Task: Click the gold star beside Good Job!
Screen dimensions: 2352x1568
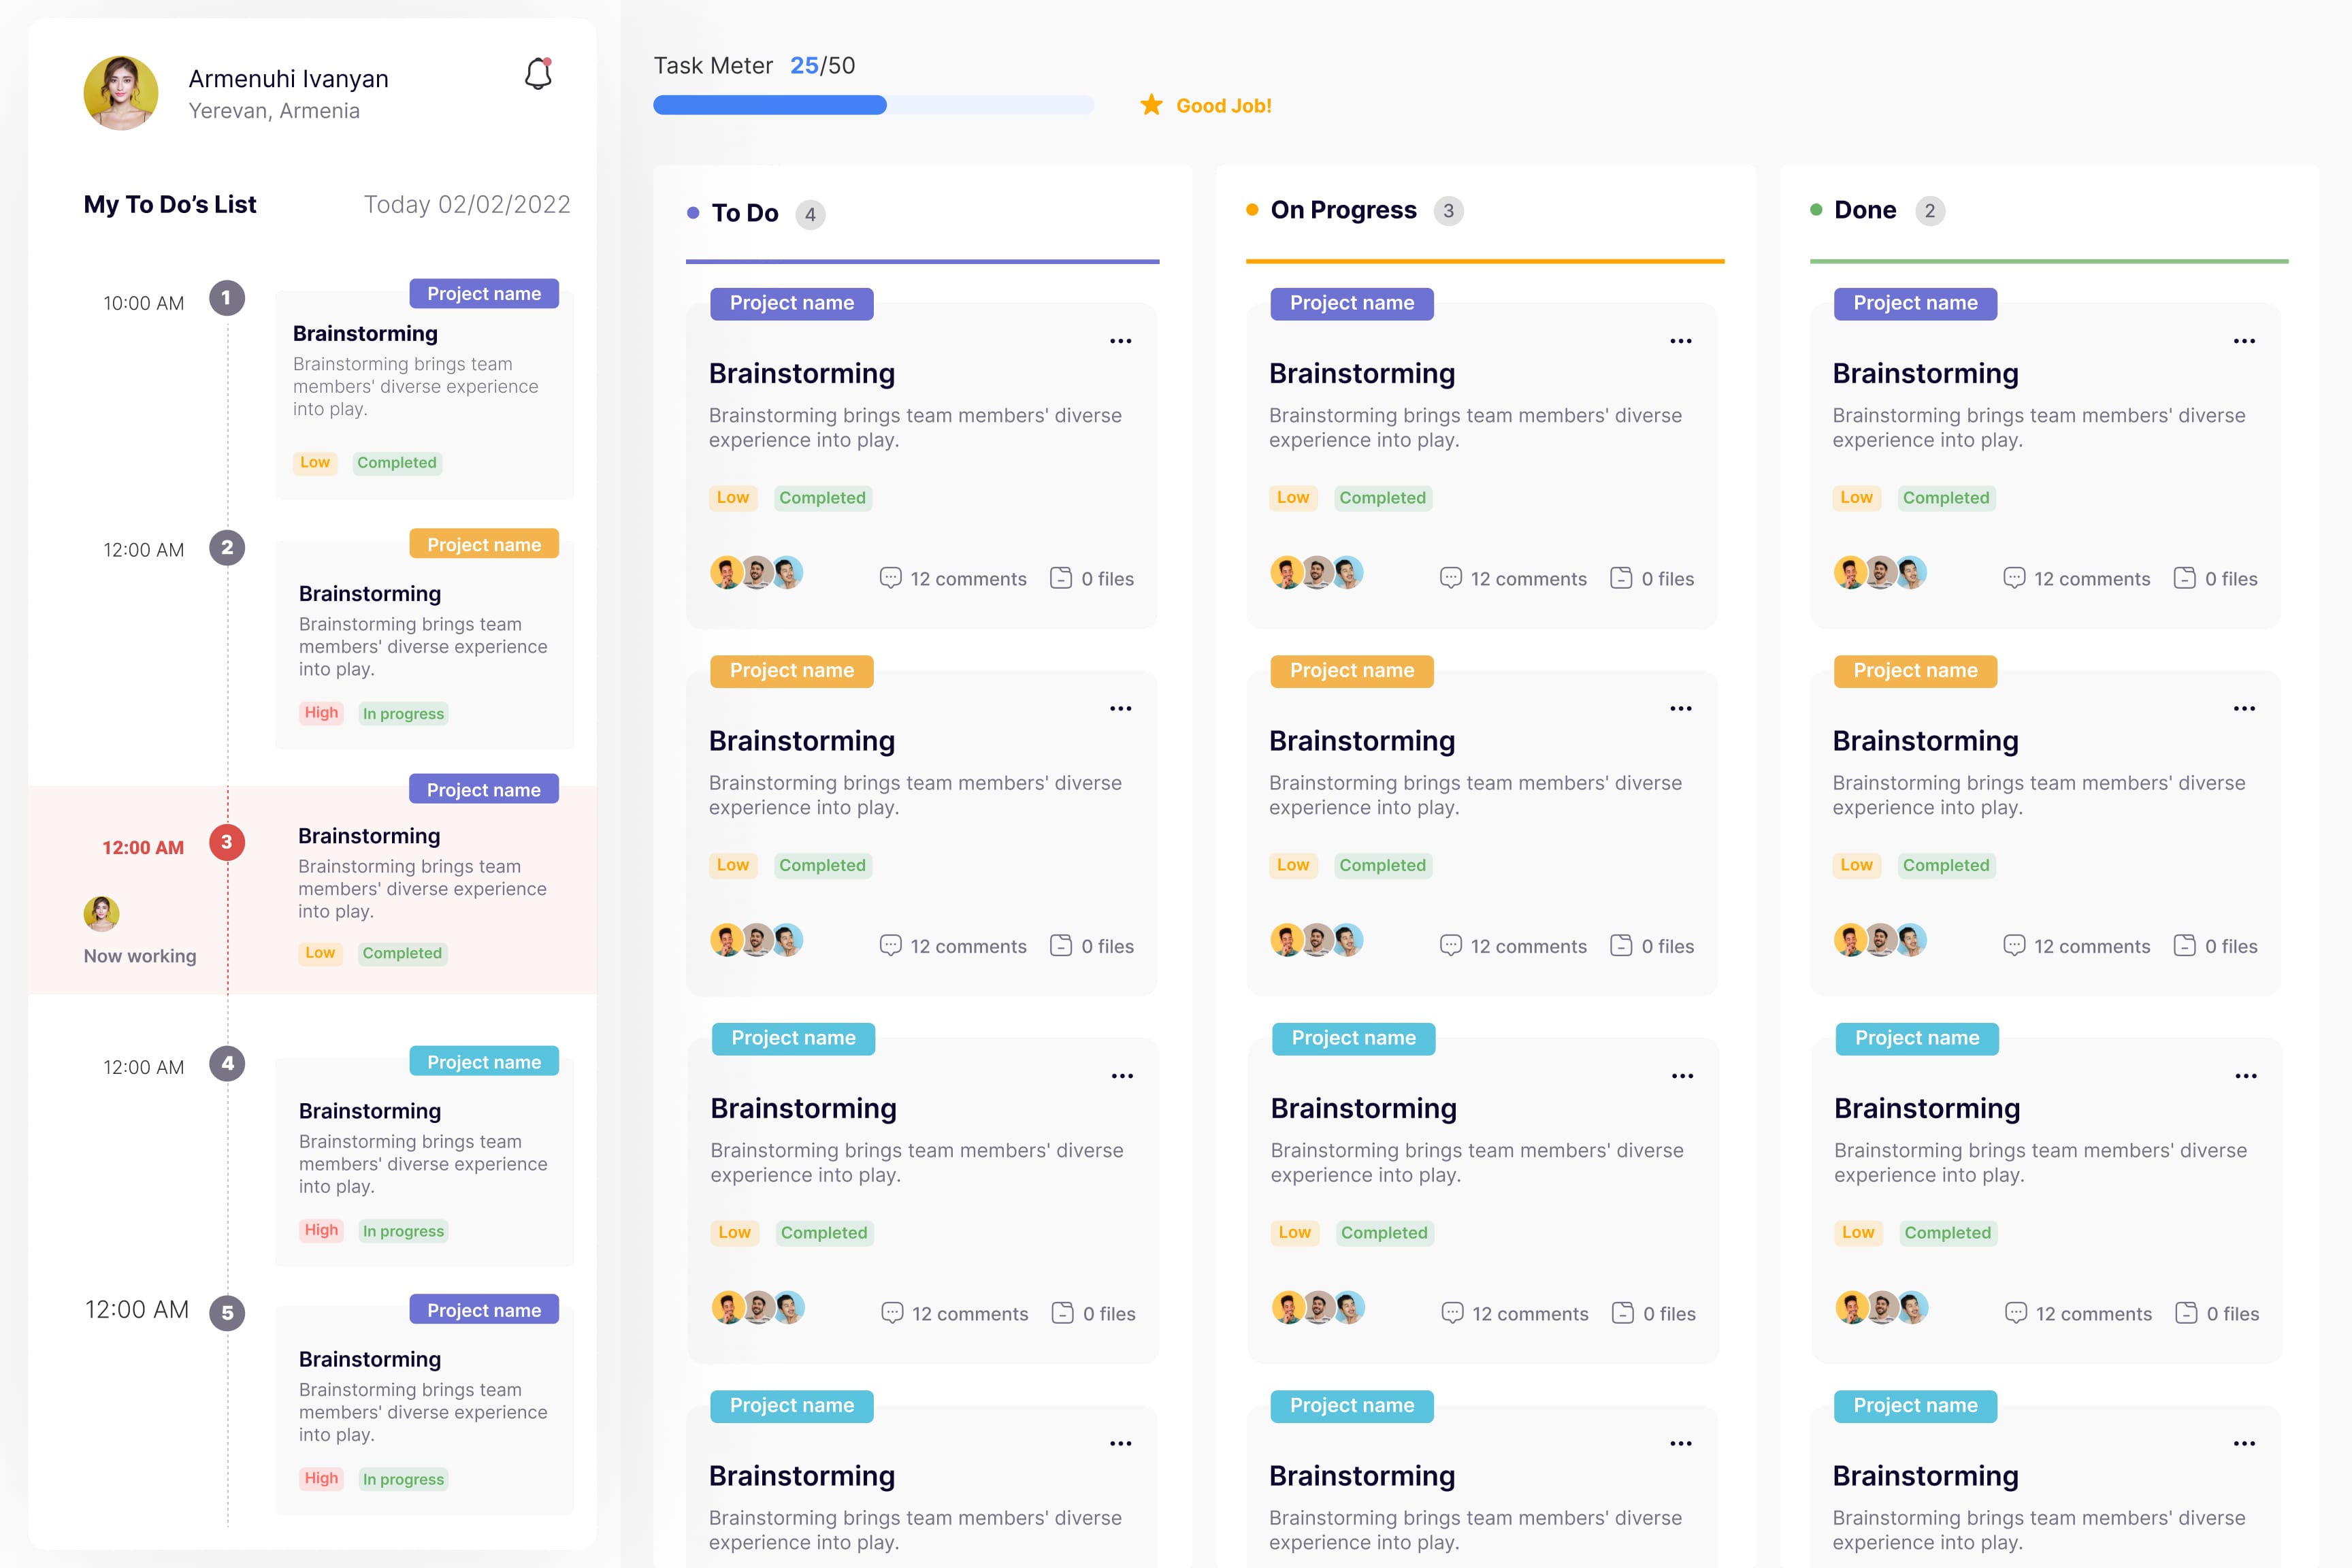Action: click(x=1151, y=105)
